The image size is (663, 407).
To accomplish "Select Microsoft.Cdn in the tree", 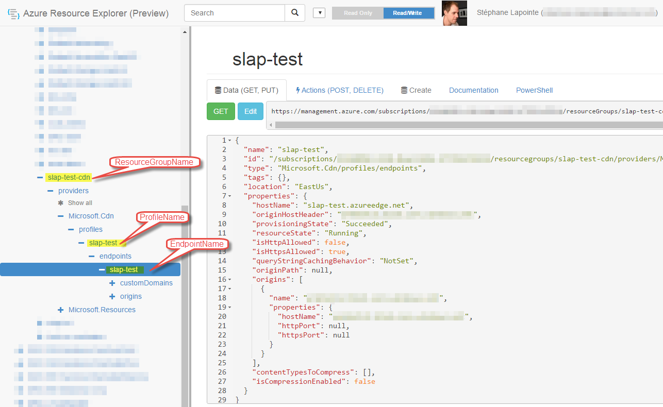I will click(x=91, y=216).
